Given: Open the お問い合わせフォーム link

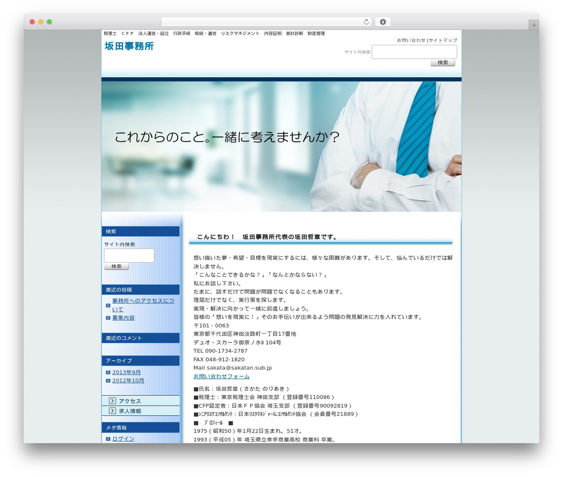Looking at the screenshot, I should [221, 376].
